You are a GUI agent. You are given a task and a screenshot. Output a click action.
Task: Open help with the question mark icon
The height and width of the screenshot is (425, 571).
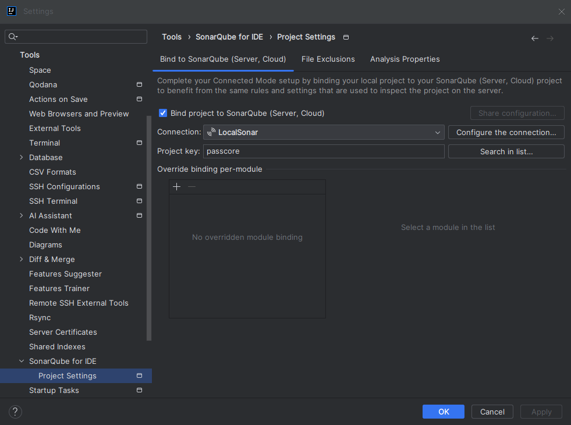tap(15, 412)
